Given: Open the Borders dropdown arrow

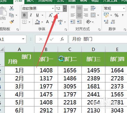Looking at the screenshot, I should coord(29,22).
